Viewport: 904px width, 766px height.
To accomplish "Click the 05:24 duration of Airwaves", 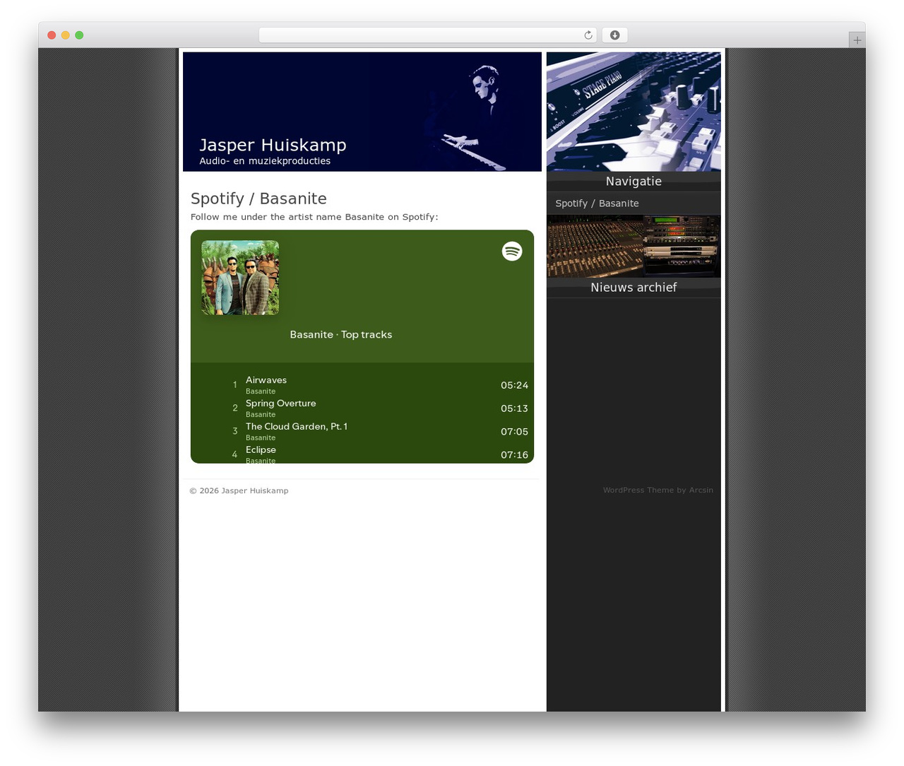I will 514,386.
